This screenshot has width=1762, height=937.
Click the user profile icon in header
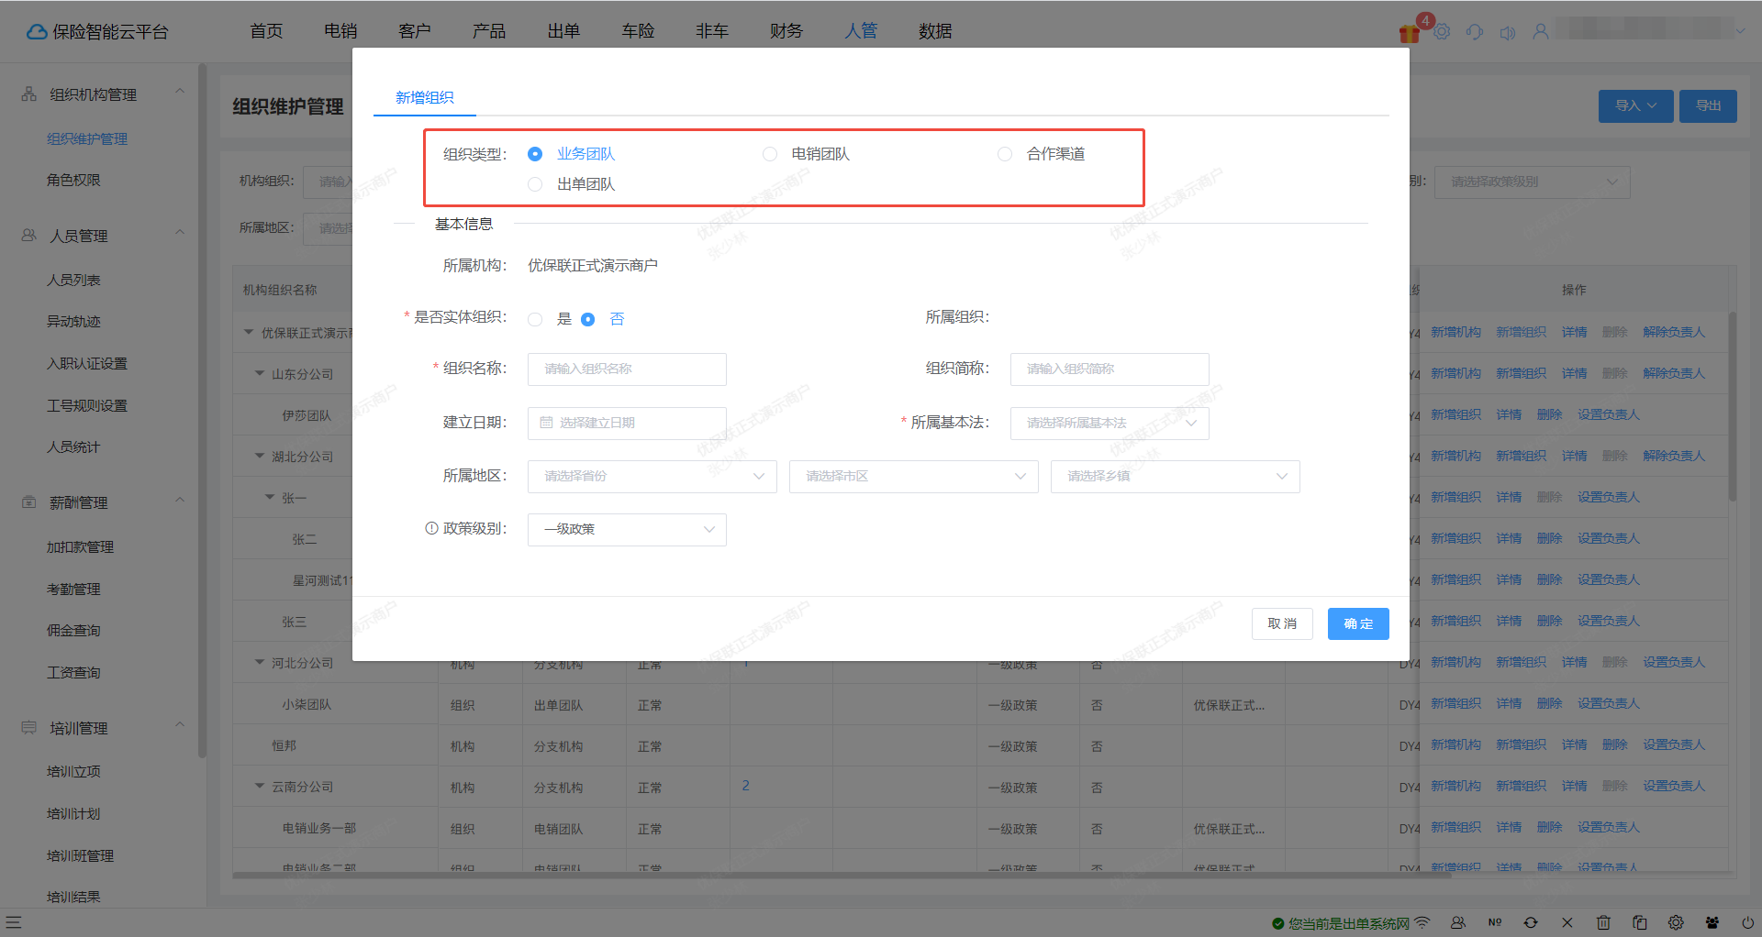(x=1541, y=31)
